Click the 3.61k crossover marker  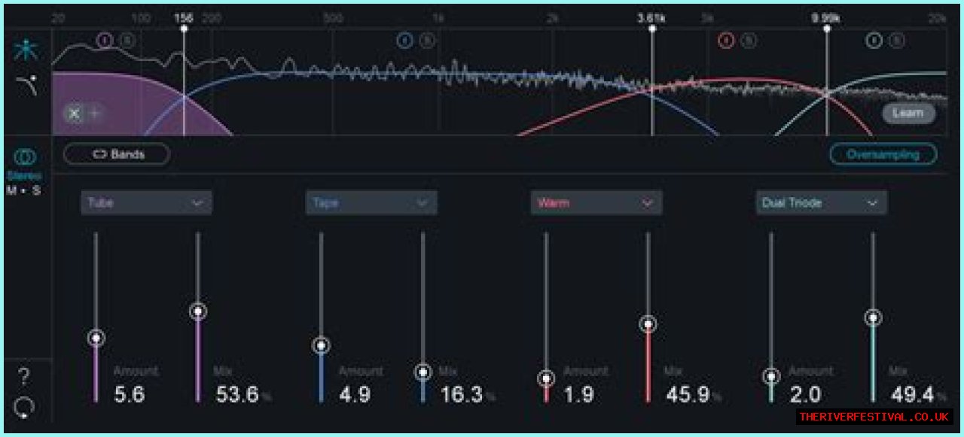652,29
